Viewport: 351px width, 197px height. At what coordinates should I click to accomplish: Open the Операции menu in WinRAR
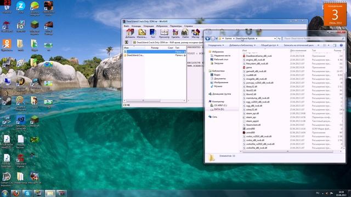[149, 26]
